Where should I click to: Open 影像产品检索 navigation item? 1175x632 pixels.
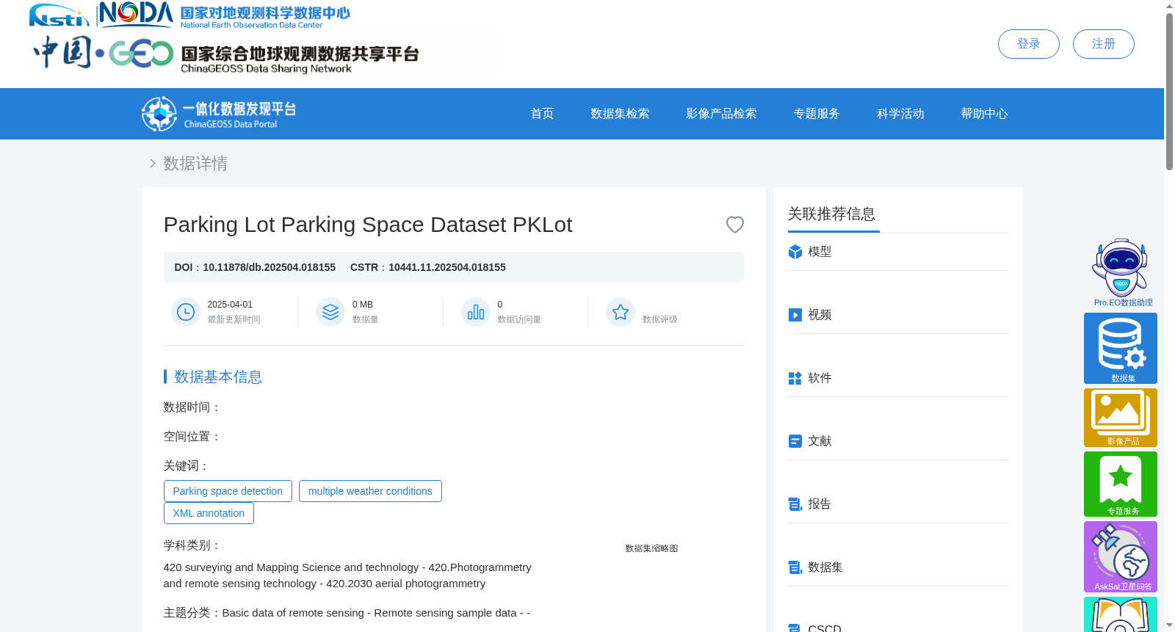[721, 114]
